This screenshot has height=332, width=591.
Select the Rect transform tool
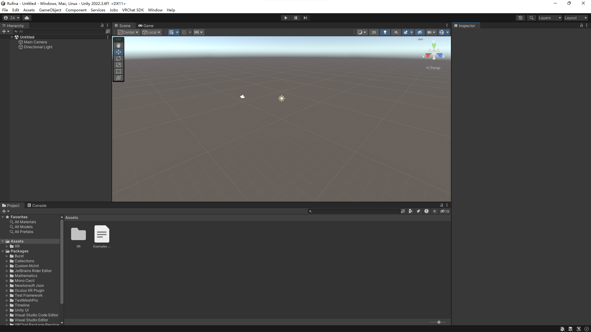(x=119, y=71)
